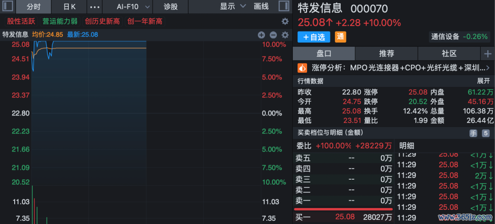The height and width of the screenshot is (224, 495).
Task: Click the intraday price chart area
Action: (146, 113)
